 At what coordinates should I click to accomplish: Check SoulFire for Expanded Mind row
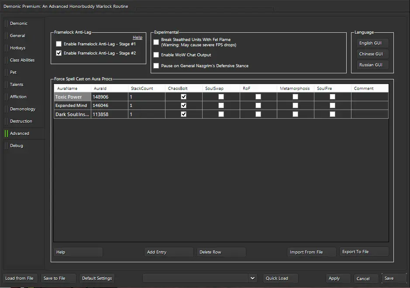pyautogui.click(x=333, y=105)
